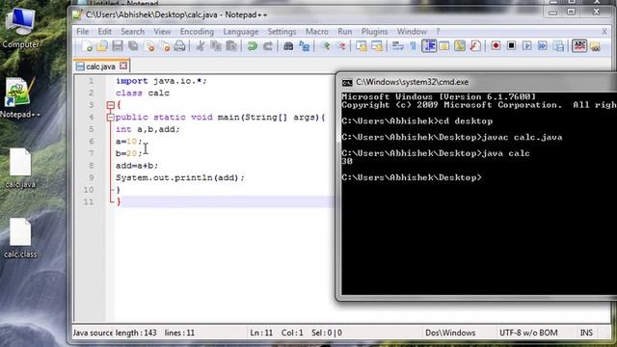Open the Search menu
Viewport: 617px width, 347px height.
(x=133, y=32)
